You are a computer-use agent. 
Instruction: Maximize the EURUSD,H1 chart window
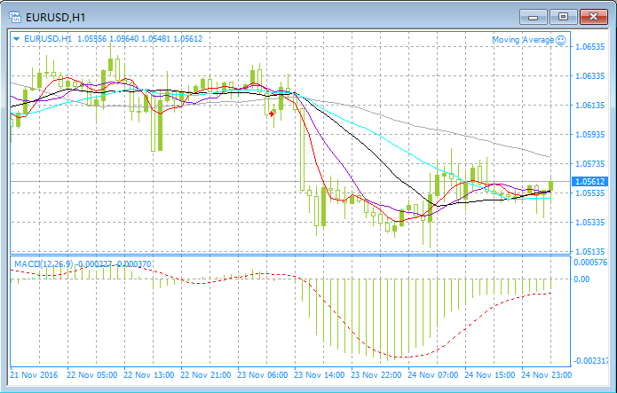(x=563, y=17)
